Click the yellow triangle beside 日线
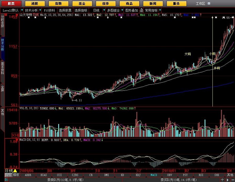This screenshot has width=235, height=182. (15, 171)
